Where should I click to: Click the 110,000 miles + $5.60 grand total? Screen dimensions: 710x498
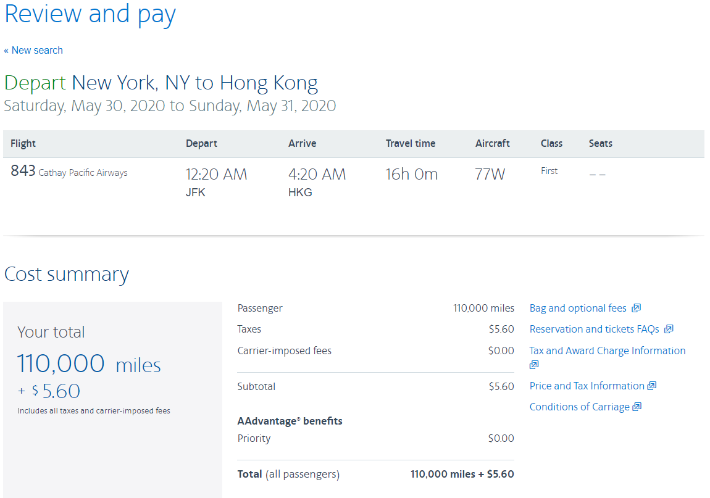tap(462, 474)
